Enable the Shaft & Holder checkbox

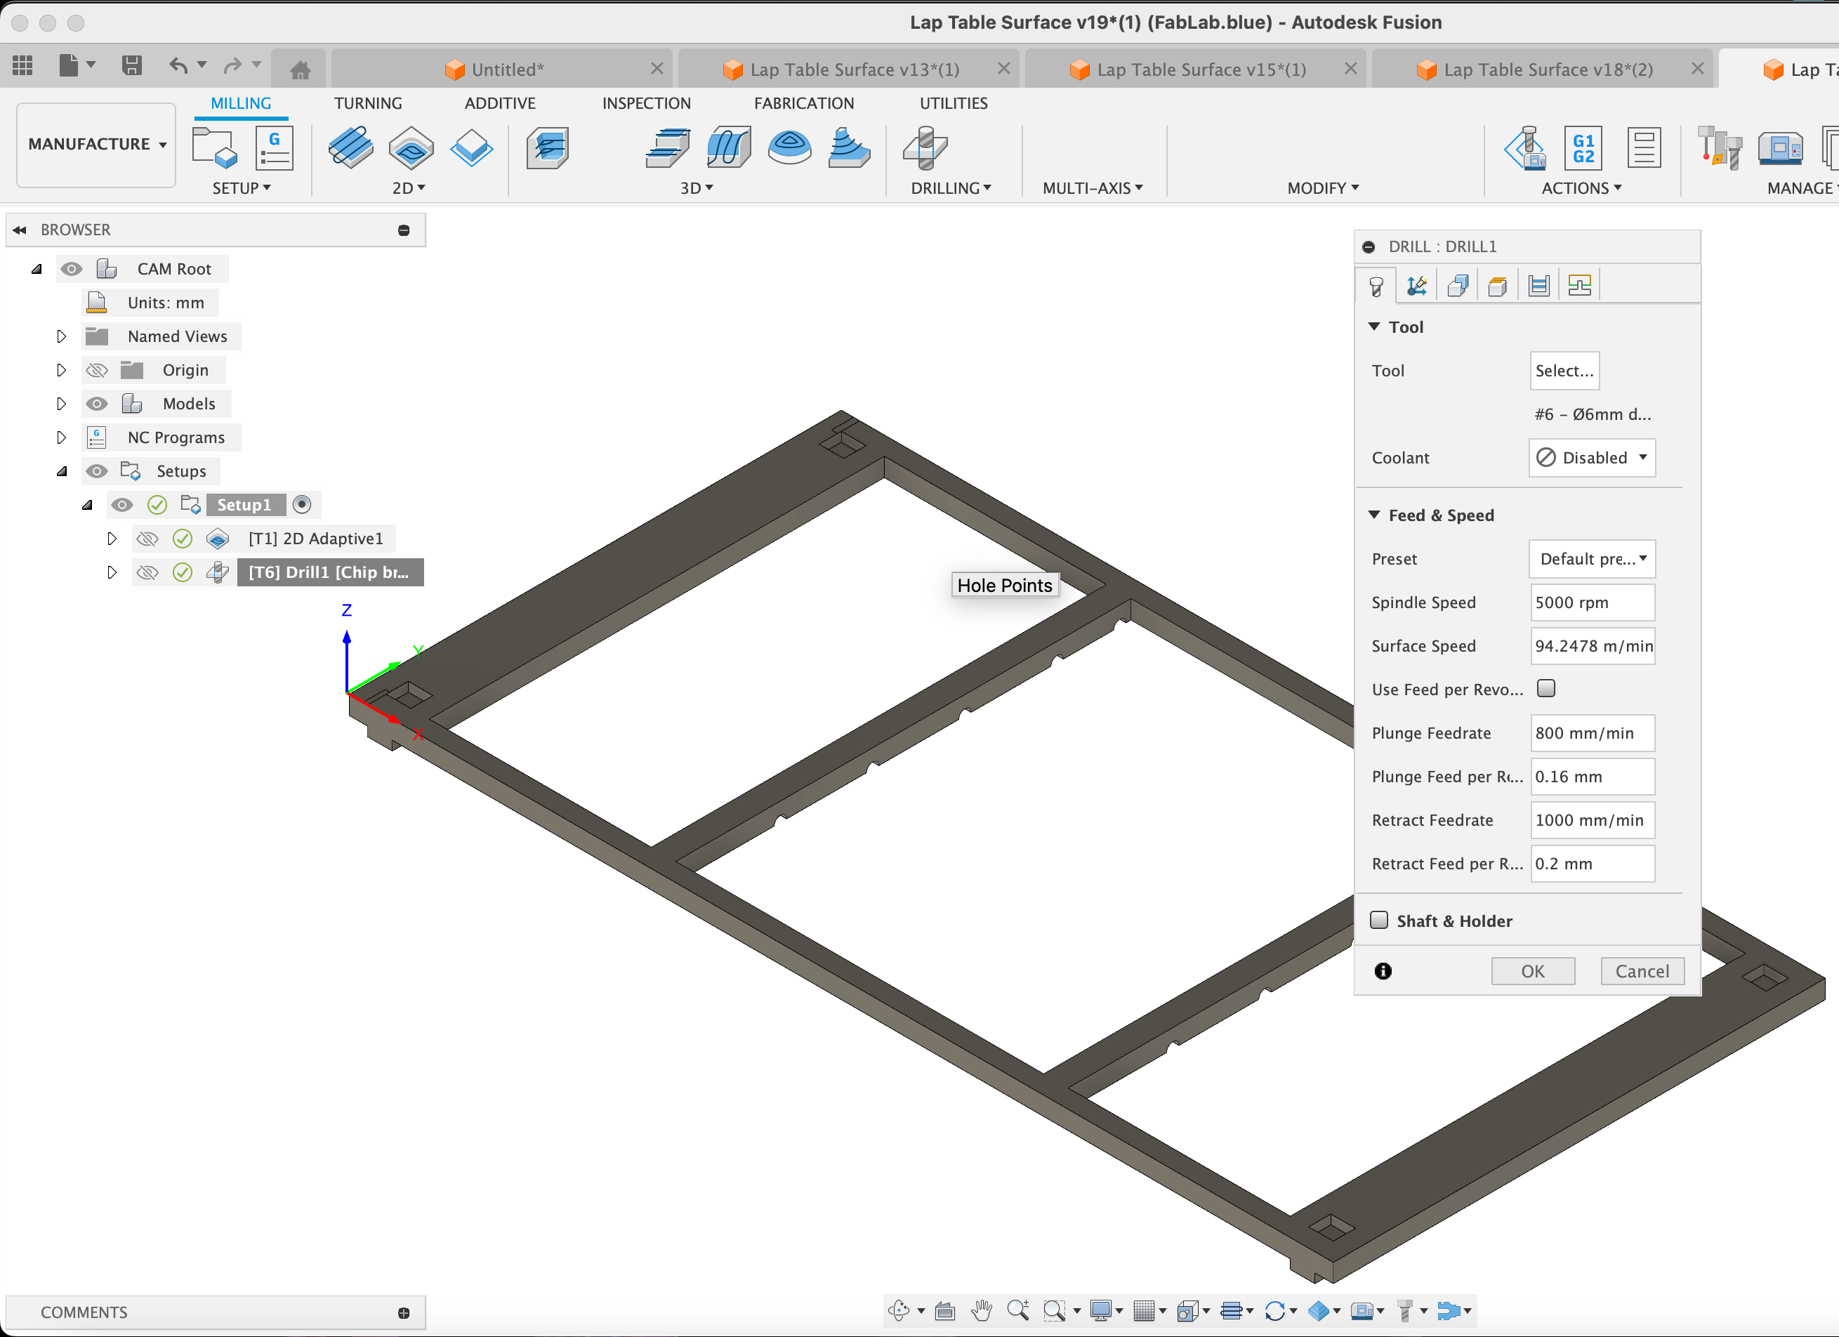pyautogui.click(x=1379, y=921)
